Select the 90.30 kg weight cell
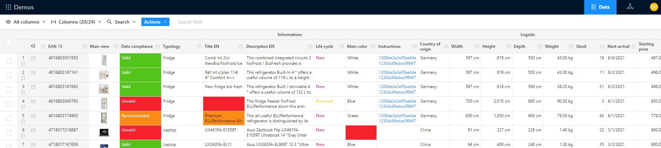Image resolution: width=661 pixels, height=148 pixels. pyautogui.click(x=559, y=104)
